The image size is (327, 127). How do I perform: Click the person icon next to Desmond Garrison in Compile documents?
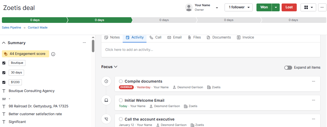click(x=174, y=87)
